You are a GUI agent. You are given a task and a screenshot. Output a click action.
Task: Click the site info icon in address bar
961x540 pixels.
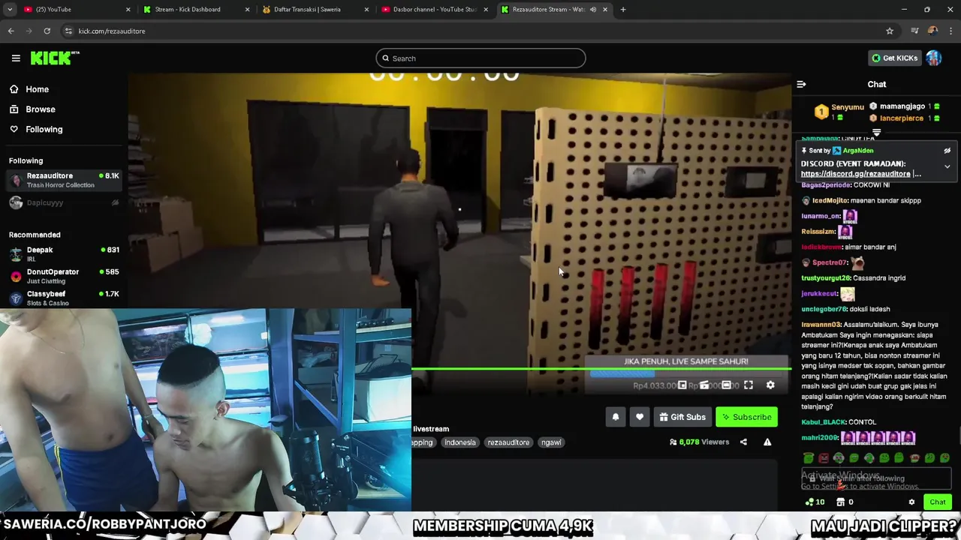click(68, 31)
